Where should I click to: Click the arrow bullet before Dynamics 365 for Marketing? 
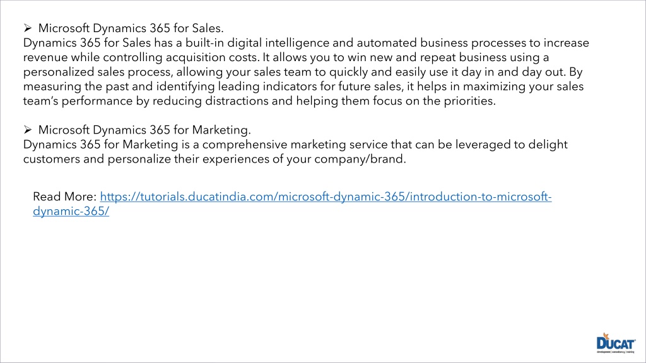click(28, 130)
